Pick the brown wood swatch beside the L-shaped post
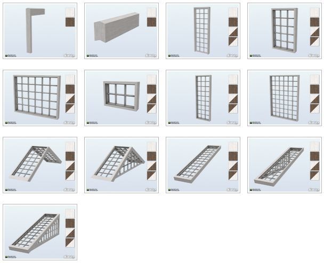This screenshot has width=324, height=263. (x=70, y=22)
